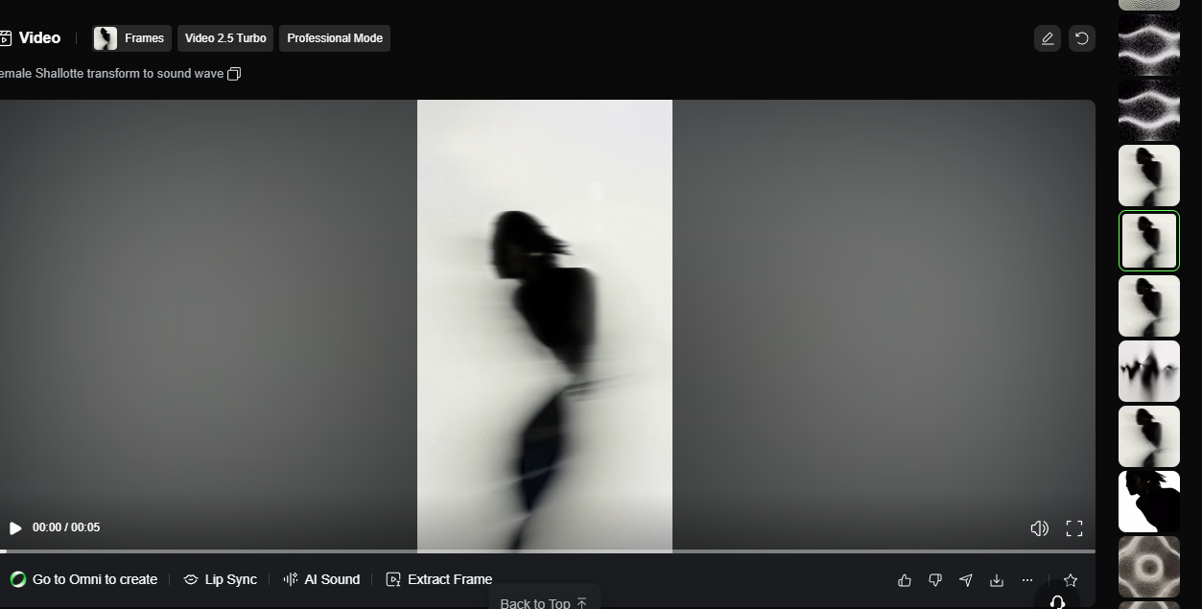Open Professional Mode
This screenshot has height=609, width=1202.
pyautogui.click(x=334, y=38)
